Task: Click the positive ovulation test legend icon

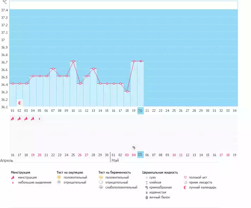Action: [x=59, y=177]
